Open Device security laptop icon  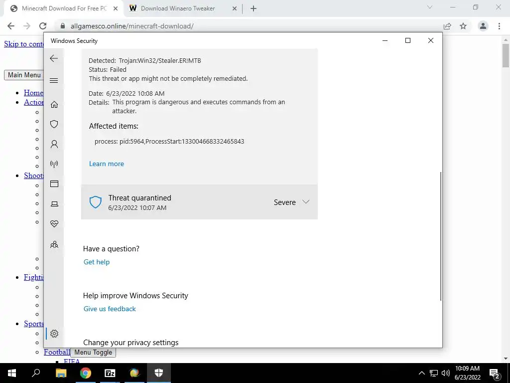(54, 204)
